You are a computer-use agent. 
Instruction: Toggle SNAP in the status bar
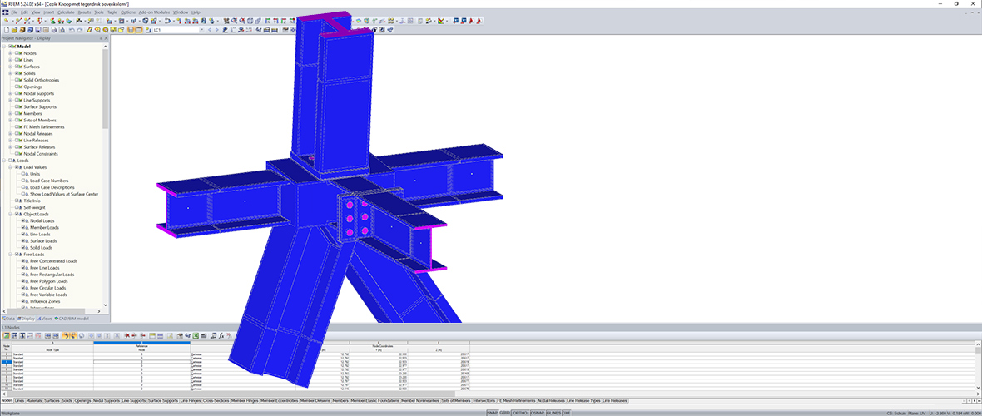[493, 413]
